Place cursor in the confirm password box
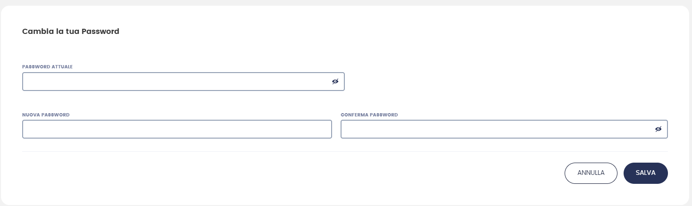 point(495,129)
